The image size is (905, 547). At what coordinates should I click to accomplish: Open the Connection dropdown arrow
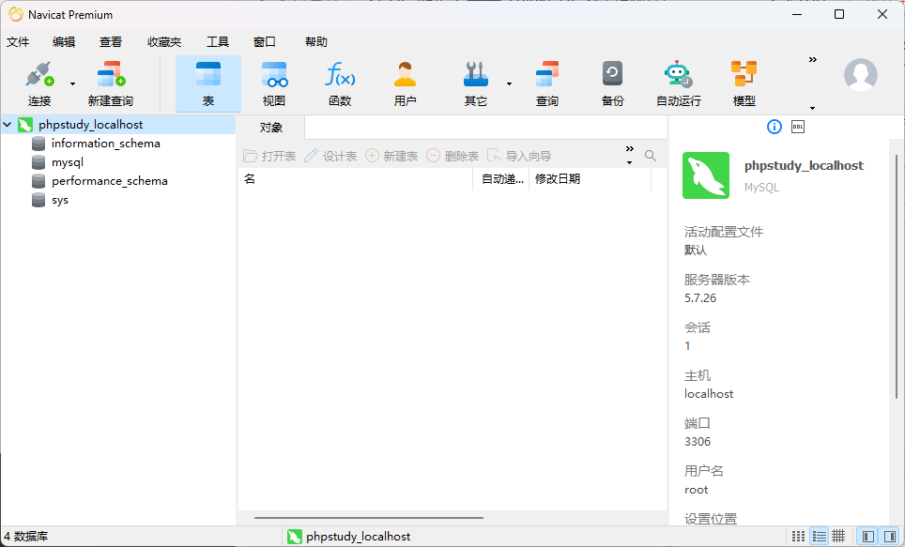72,84
